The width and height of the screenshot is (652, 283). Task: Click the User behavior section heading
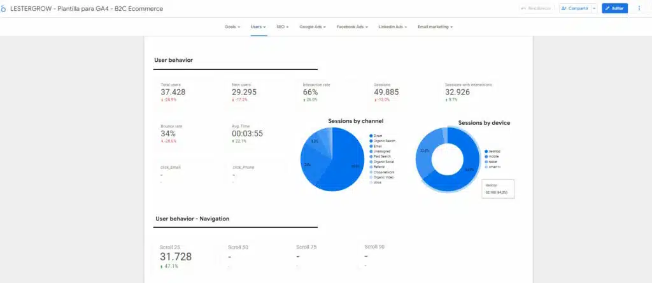173,60
